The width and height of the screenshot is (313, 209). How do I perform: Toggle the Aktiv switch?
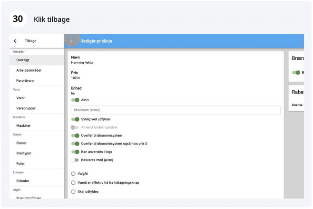point(75,100)
